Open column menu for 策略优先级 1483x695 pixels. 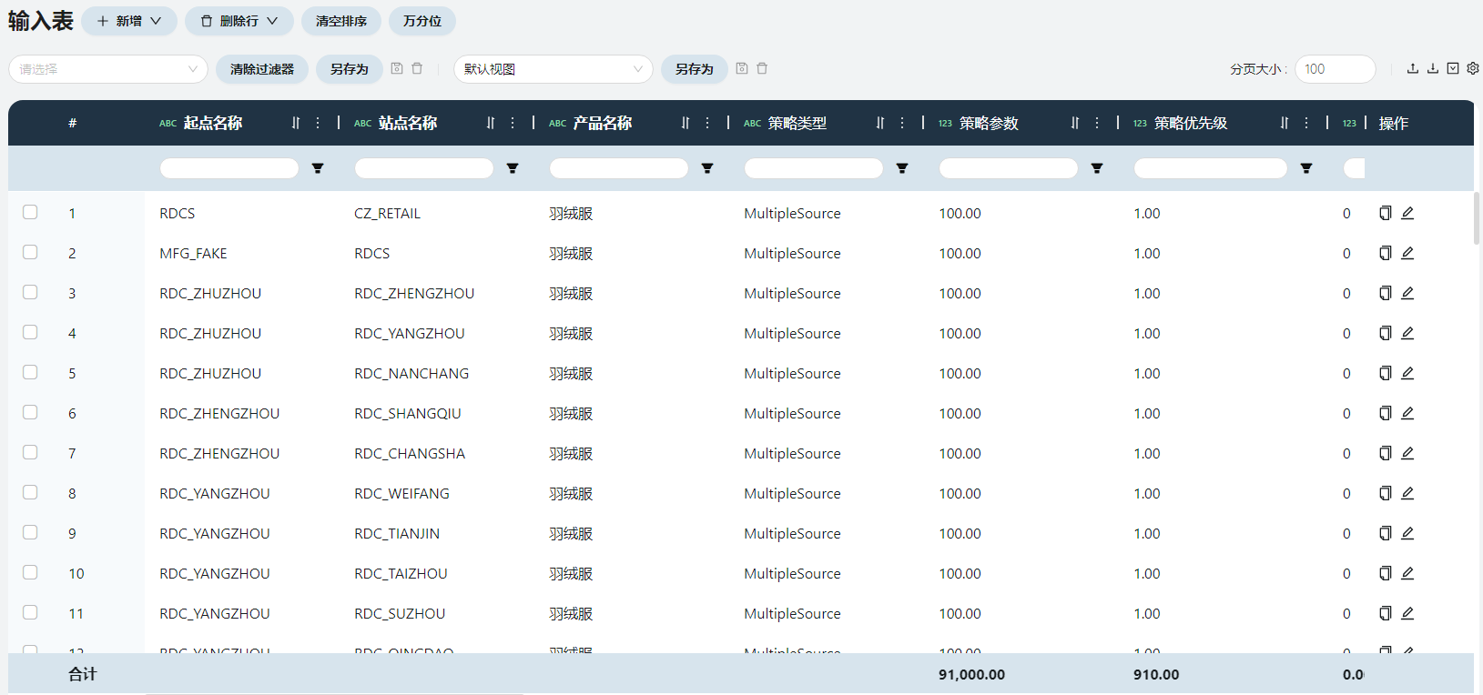tap(1306, 123)
